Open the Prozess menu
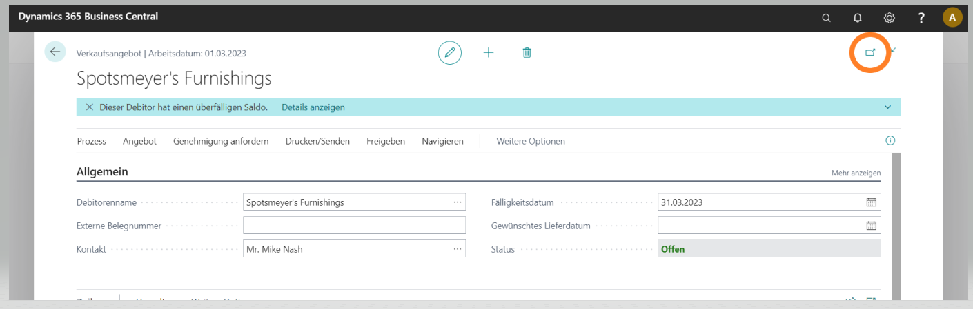The height and width of the screenshot is (309, 973). coord(92,141)
